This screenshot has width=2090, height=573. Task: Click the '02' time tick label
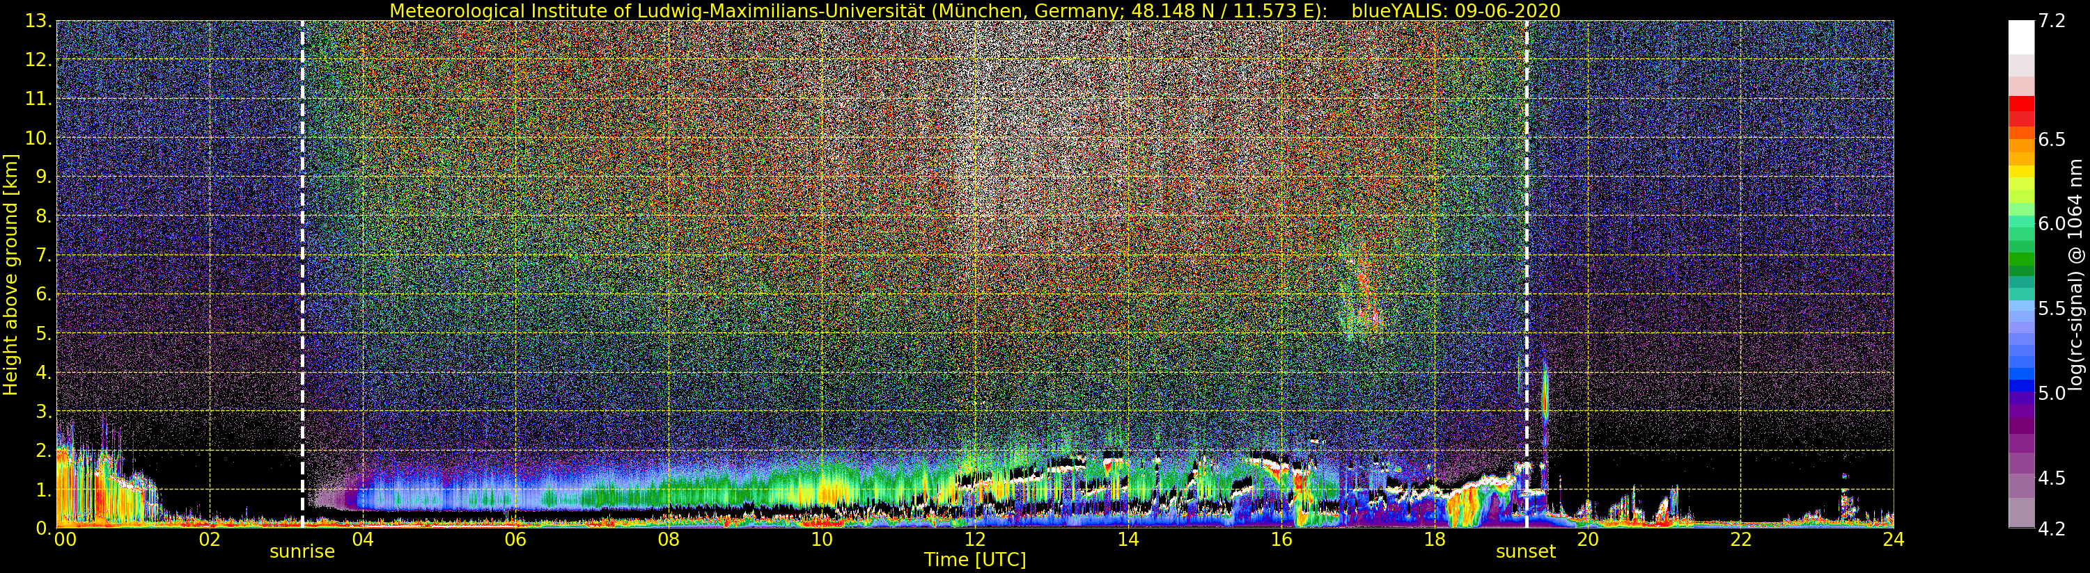[210, 539]
